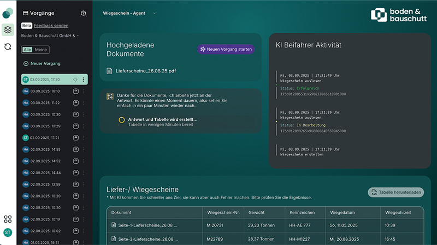
Task: Select the 03.09.2025, 11:22 entry
Action: coord(46,103)
